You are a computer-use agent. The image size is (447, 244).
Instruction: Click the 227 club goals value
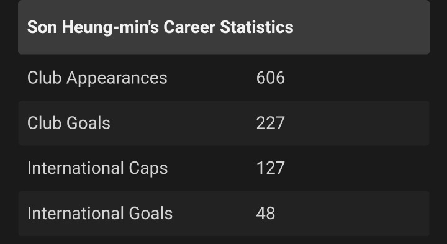click(270, 123)
